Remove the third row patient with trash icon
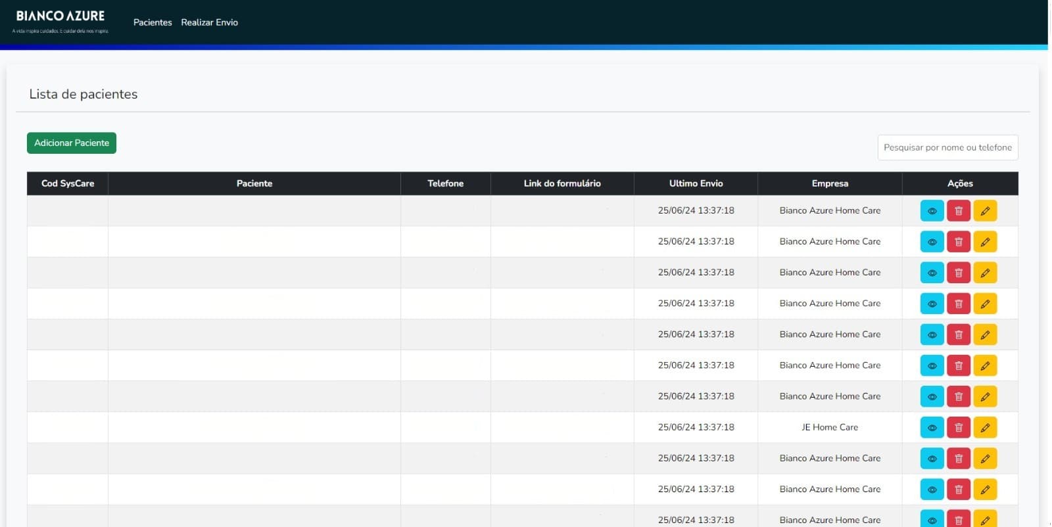 (x=959, y=273)
